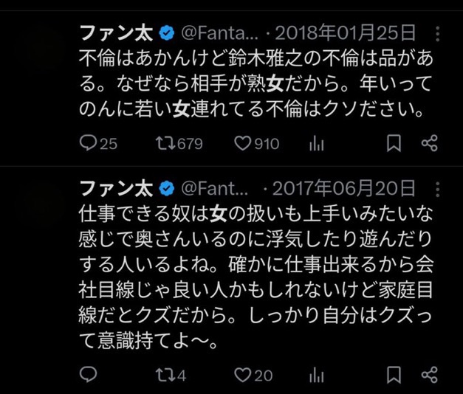This screenshot has width=463, height=394.
Task: Open ファン太 profile from the first tweet
Action: (116, 33)
